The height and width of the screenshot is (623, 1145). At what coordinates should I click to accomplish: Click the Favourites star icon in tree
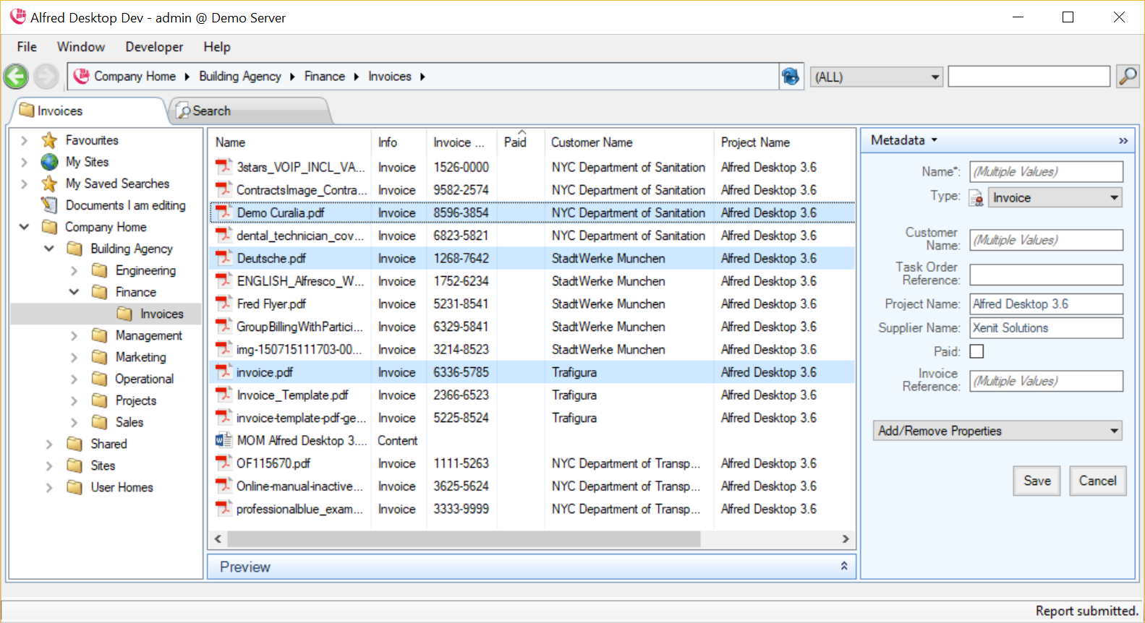click(x=49, y=140)
